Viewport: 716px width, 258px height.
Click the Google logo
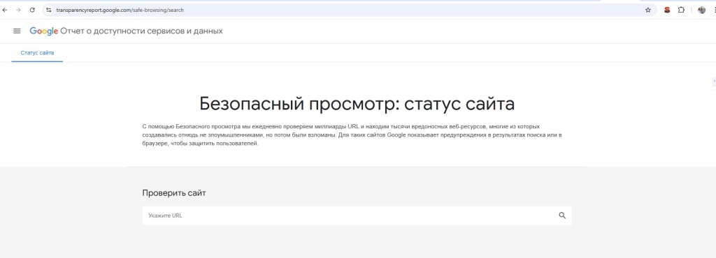(44, 31)
